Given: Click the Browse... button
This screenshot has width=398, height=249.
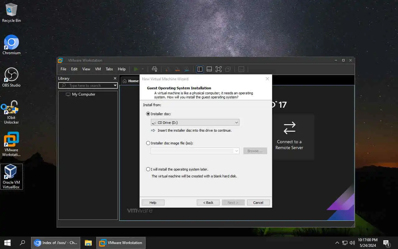Looking at the screenshot, I should coord(255,151).
